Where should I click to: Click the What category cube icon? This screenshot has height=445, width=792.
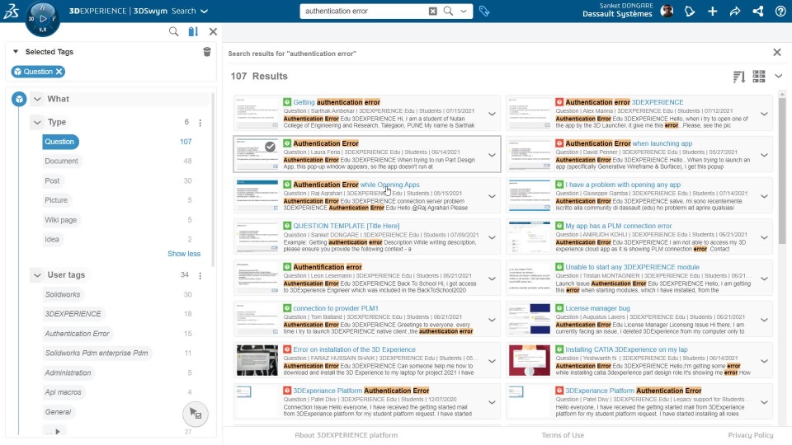click(19, 99)
